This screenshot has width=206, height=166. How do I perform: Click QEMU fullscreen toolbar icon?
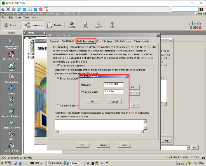(x=8, y=9)
